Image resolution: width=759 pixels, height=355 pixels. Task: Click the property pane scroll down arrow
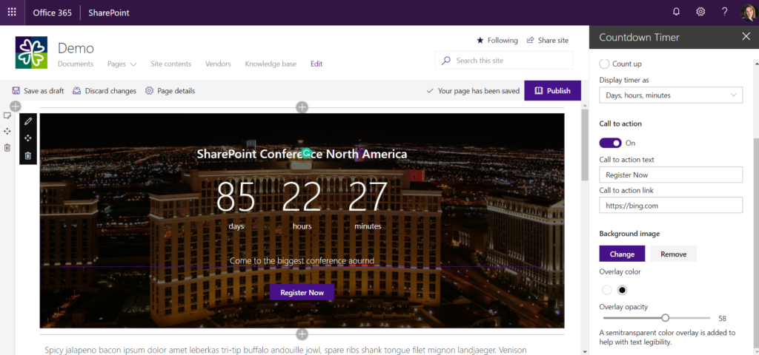point(755,351)
